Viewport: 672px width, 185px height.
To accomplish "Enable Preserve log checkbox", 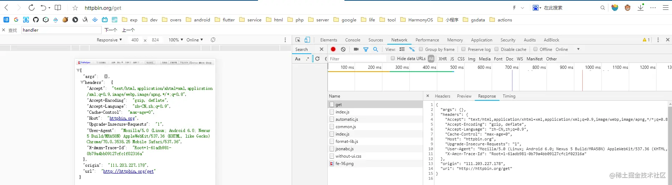I will tap(464, 49).
